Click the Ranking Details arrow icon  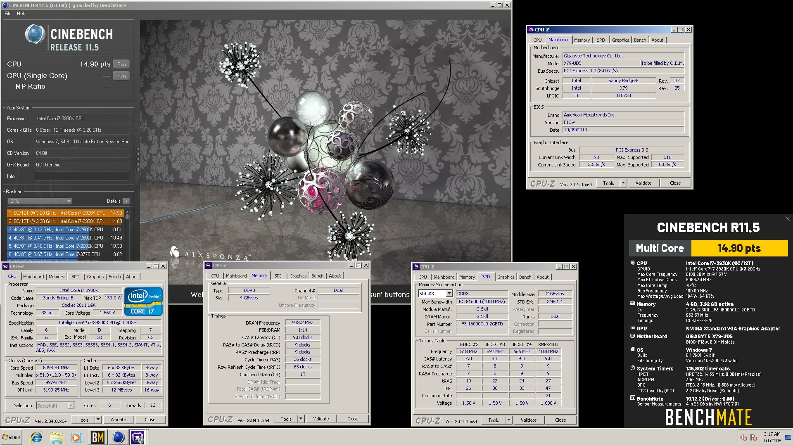tap(126, 201)
